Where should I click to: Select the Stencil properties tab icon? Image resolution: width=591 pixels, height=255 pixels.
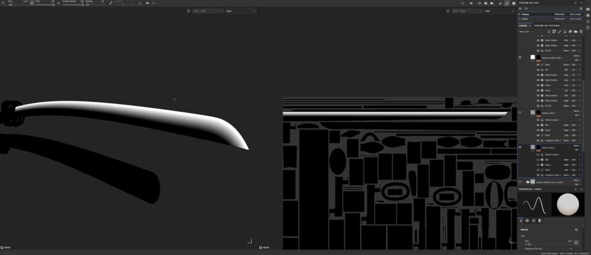point(534,220)
